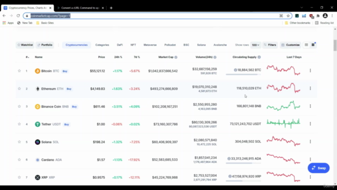The width and height of the screenshot is (337, 190).
Task: Switch to the DeFi tab
Action: 120,45
